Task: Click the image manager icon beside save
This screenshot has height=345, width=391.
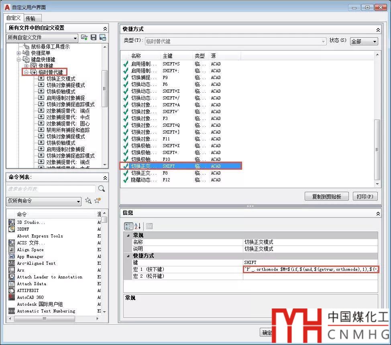Action: pos(103,37)
